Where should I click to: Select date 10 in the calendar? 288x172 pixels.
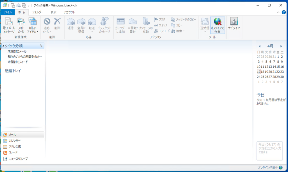click(259, 67)
